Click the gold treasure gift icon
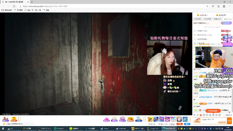This screenshot has width=233, height=131. click(130, 119)
